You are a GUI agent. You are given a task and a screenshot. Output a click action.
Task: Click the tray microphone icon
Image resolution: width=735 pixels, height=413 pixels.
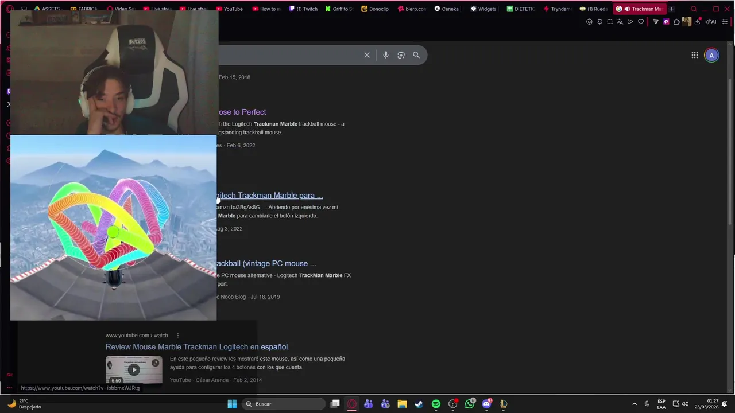coord(647,404)
